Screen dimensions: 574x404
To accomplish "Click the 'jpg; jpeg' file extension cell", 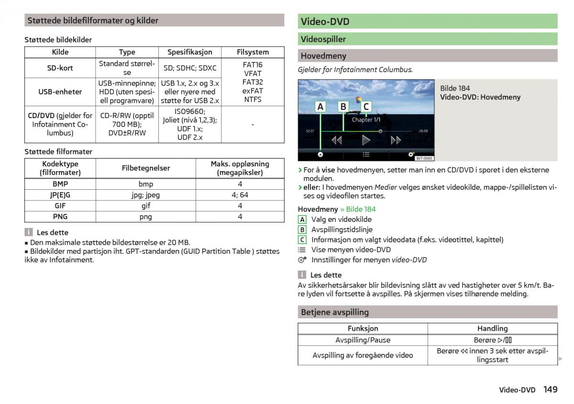I will point(146,195).
